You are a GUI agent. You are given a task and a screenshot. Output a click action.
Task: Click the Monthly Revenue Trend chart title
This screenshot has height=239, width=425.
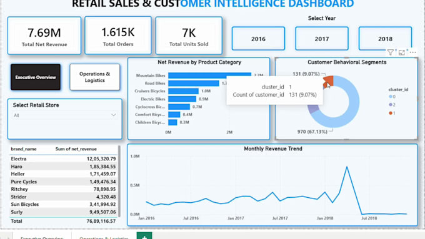[273, 149]
